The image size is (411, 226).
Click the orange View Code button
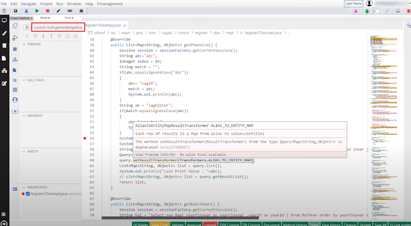(159, 224)
